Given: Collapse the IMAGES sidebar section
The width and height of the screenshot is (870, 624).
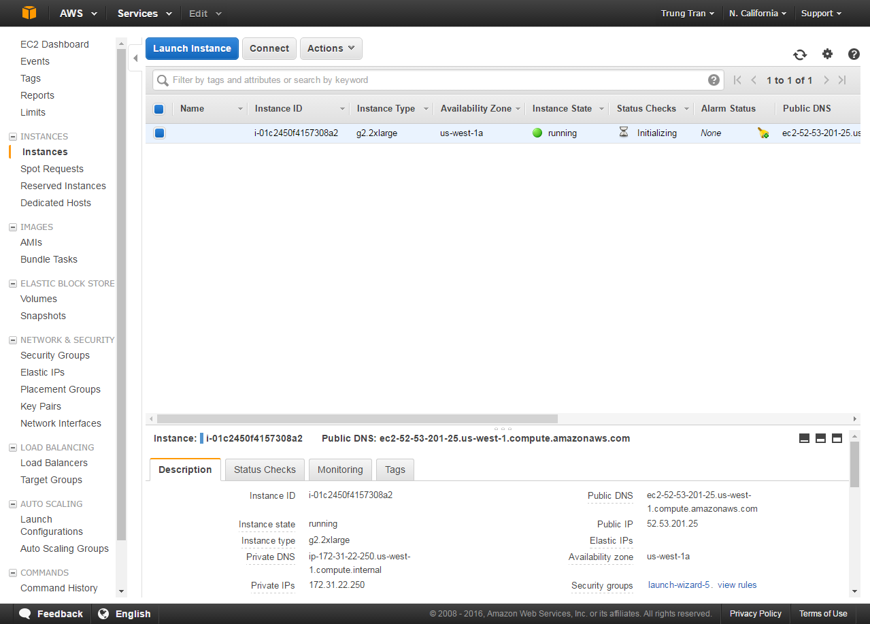Looking at the screenshot, I should (x=13, y=227).
